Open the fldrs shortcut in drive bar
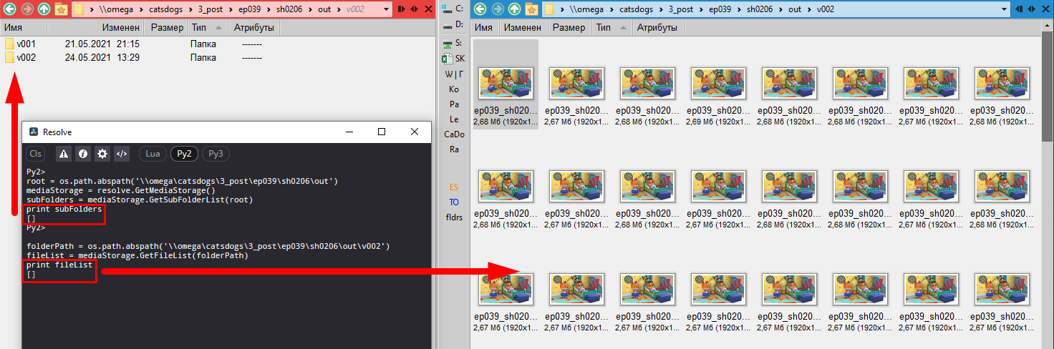This screenshot has width=1054, height=349. coord(454,217)
